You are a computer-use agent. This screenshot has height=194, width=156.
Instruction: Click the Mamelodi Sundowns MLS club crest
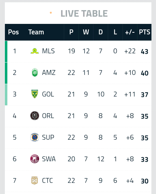35,51
